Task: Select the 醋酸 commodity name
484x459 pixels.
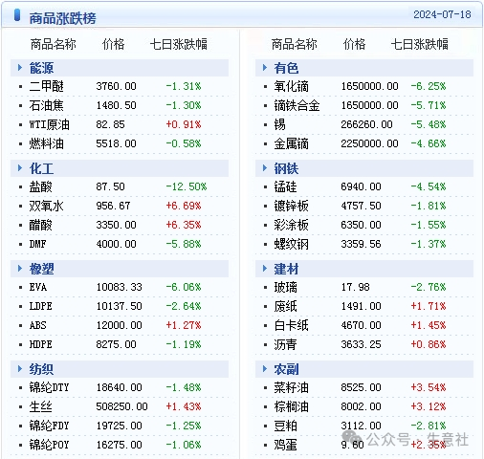Action: coord(40,225)
